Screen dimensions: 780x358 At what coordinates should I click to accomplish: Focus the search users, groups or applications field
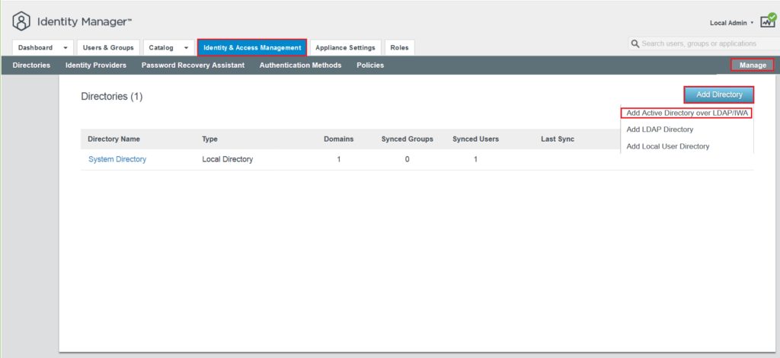pos(704,43)
